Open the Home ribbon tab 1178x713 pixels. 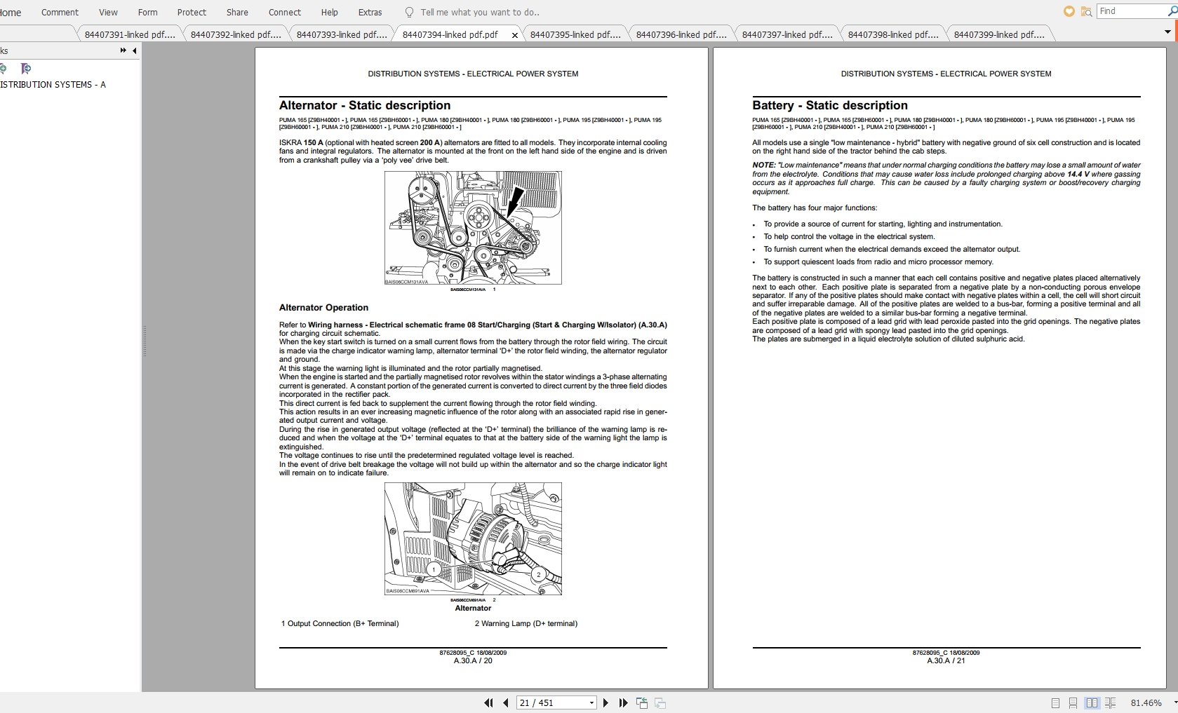[x=11, y=13]
